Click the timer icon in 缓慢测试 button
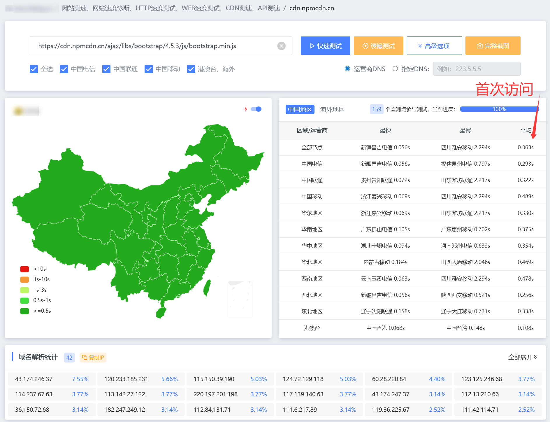Screen dimensions: 550x422 click(x=365, y=46)
